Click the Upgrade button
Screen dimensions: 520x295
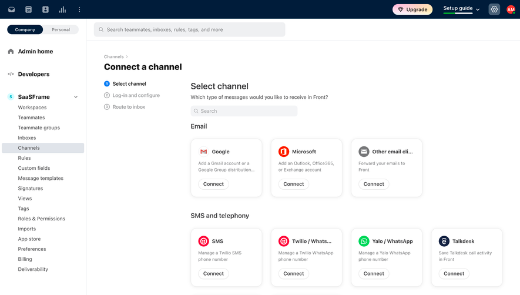click(x=412, y=9)
